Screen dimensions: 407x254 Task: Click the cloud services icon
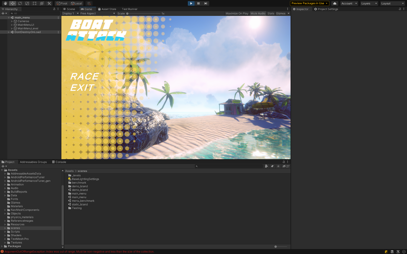[x=335, y=3]
